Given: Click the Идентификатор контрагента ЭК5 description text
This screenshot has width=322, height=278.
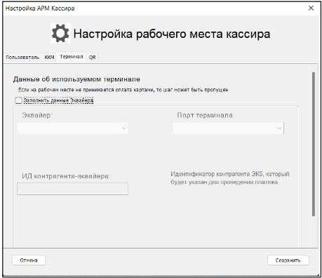Looking at the screenshot, I should (x=230, y=178).
